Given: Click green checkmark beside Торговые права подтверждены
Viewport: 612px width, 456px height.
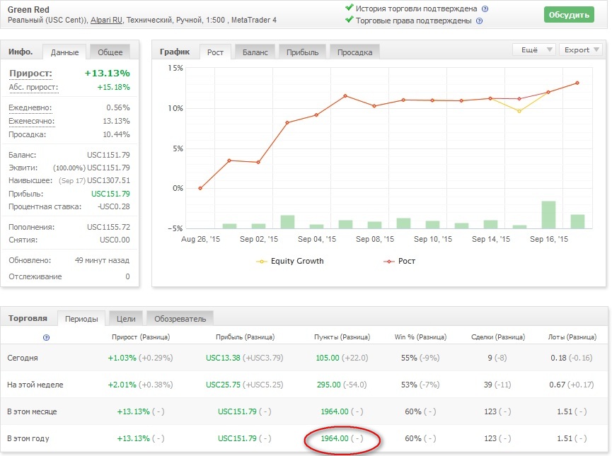Looking at the screenshot, I should click(350, 20).
